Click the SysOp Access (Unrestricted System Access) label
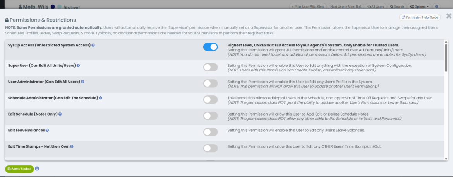This screenshot has height=177, width=453. click(x=50, y=45)
